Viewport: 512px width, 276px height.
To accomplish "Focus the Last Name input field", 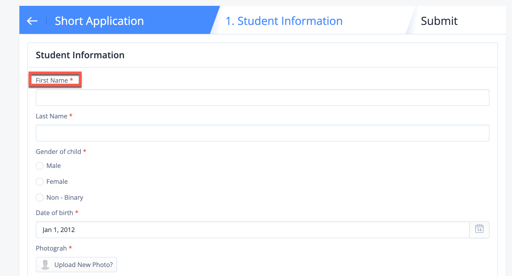I will tap(262, 133).
